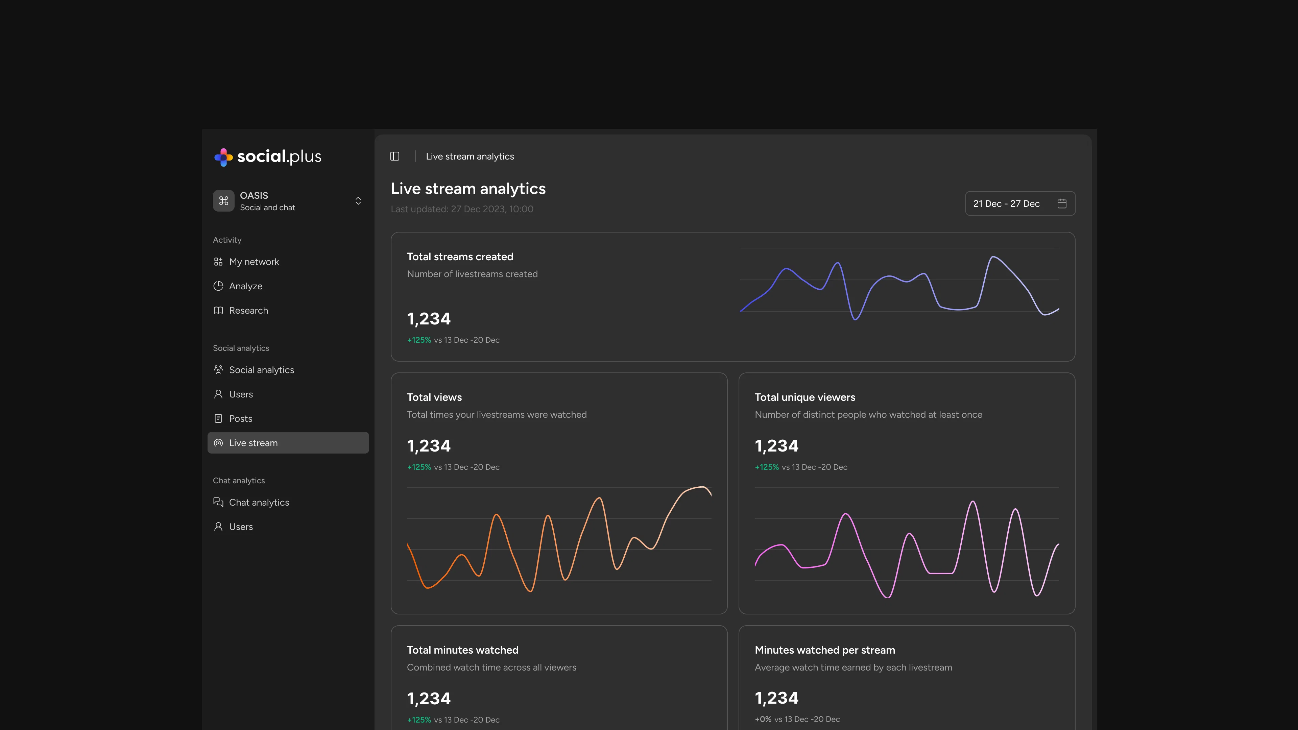Click the OASIS workspace command icon
This screenshot has width=1298, height=730.
pyautogui.click(x=223, y=201)
